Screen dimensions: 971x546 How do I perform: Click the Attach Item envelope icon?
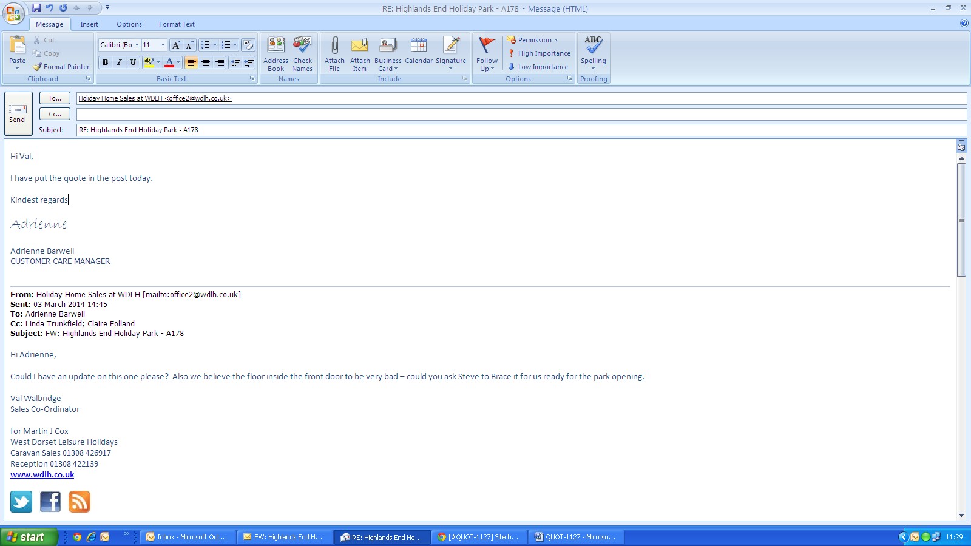click(x=360, y=46)
